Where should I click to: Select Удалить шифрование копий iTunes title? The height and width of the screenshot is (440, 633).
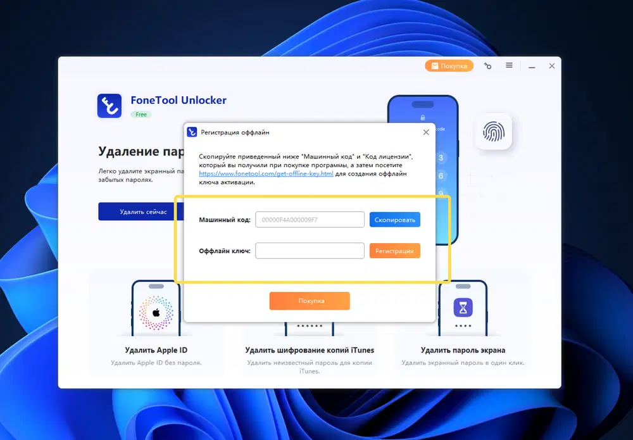310,350
